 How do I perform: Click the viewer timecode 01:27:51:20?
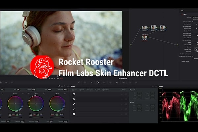[x=123, y=79]
